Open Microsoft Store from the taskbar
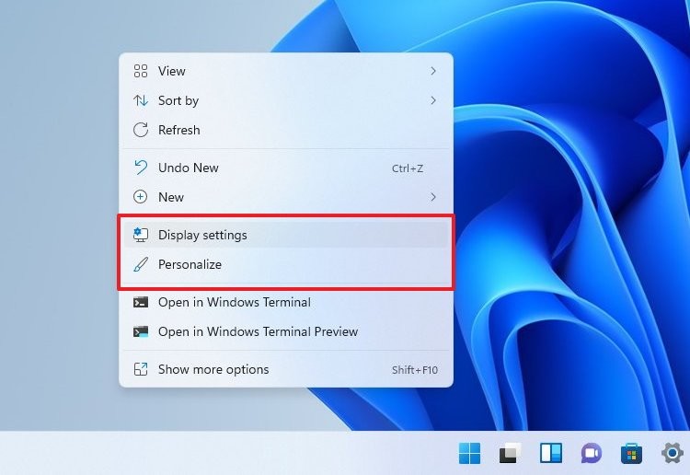This screenshot has width=690, height=475. pos(631,453)
